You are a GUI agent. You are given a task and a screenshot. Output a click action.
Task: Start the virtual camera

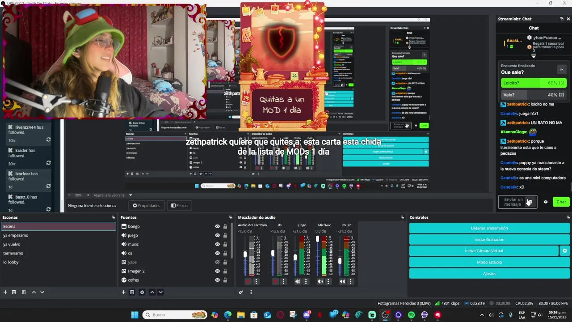pyautogui.click(x=484, y=251)
